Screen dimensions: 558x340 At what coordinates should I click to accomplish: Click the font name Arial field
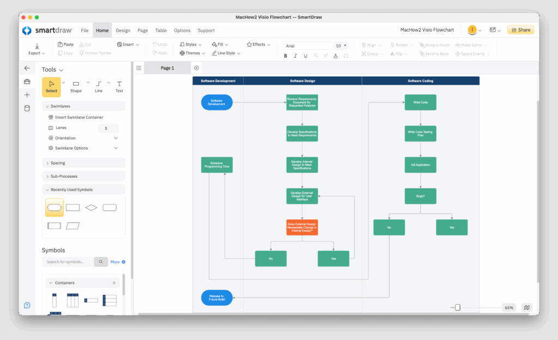pos(308,46)
